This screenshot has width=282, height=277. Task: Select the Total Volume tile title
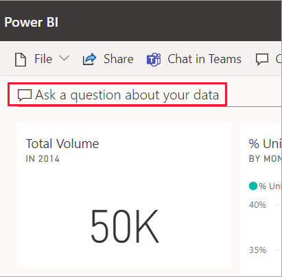click(x=62, y=144)
